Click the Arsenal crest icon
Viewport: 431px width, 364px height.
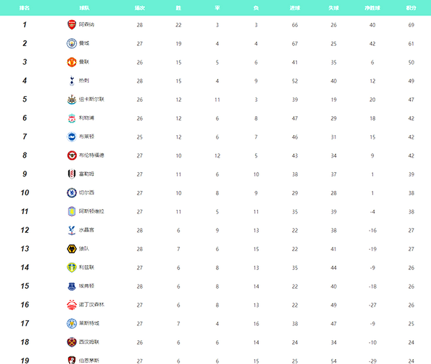pyautogui.click(x=72, y=25)
